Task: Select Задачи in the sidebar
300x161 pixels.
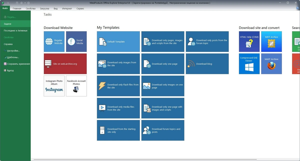Action: 15,24
